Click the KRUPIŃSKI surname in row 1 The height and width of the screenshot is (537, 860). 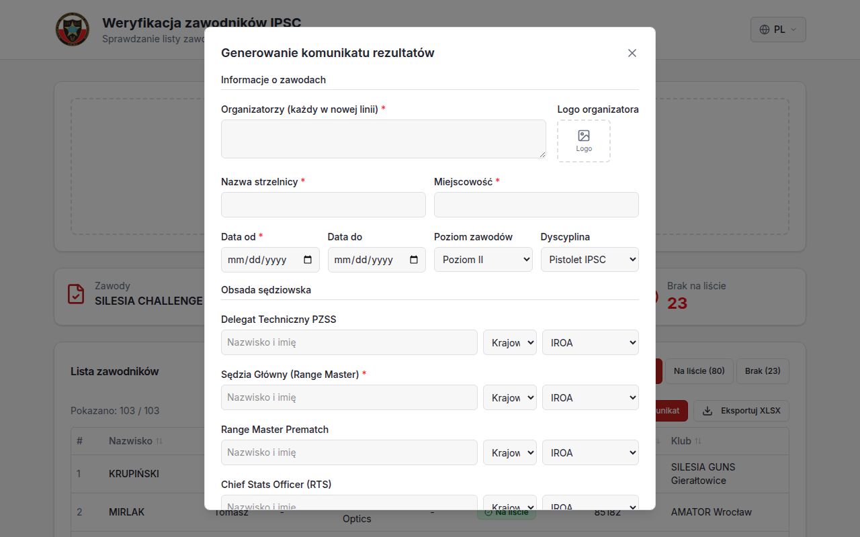coord(134,474)
